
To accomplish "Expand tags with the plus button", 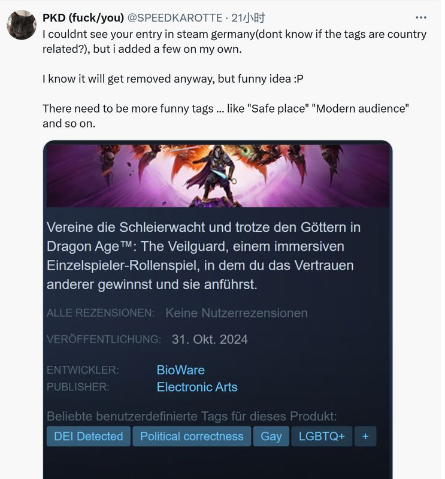I will [x=365, y=436].
